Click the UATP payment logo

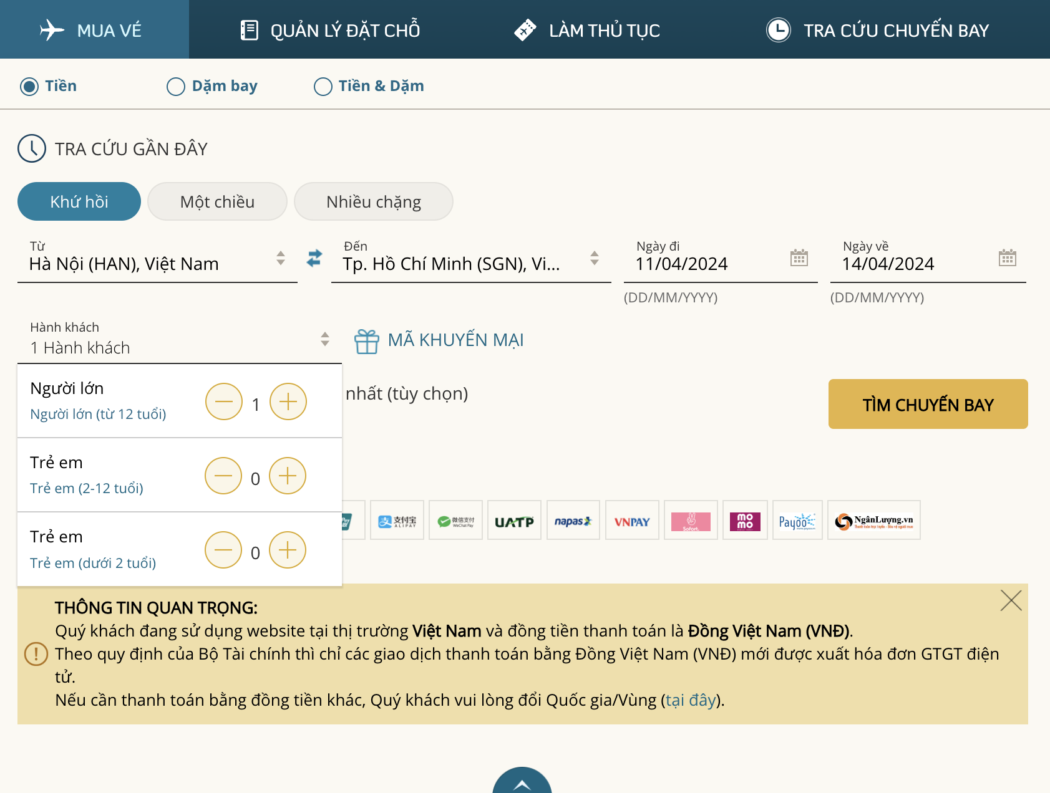click(514, 520)
